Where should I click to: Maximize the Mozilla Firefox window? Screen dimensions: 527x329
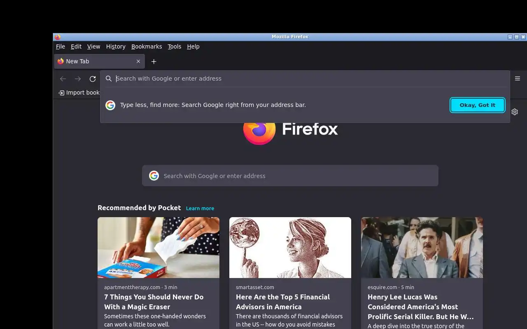(x=517, y=37)
